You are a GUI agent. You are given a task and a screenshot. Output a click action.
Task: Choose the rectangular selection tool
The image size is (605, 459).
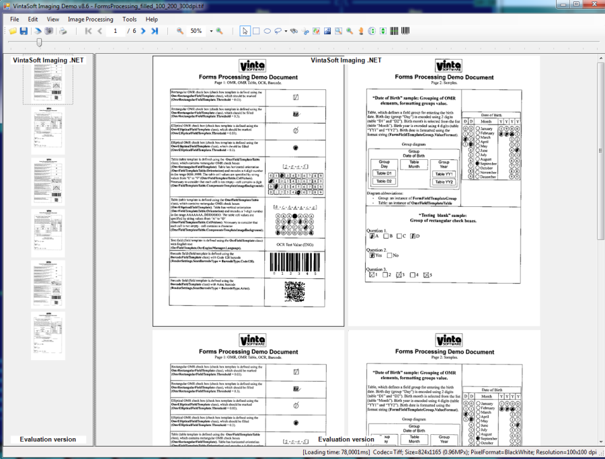coord(256,31)
